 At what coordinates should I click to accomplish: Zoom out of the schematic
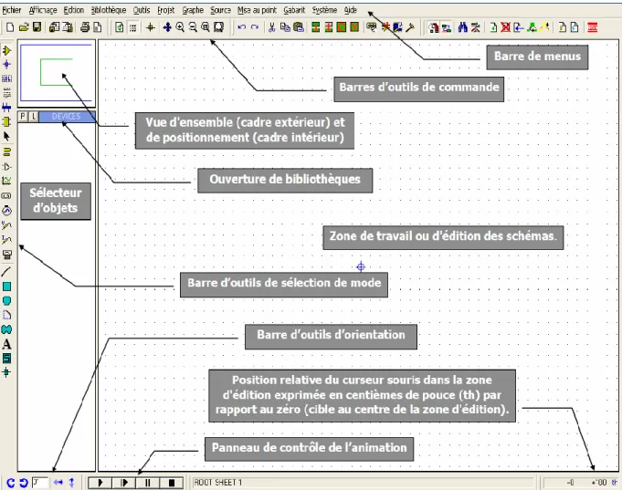coord(193,27)
